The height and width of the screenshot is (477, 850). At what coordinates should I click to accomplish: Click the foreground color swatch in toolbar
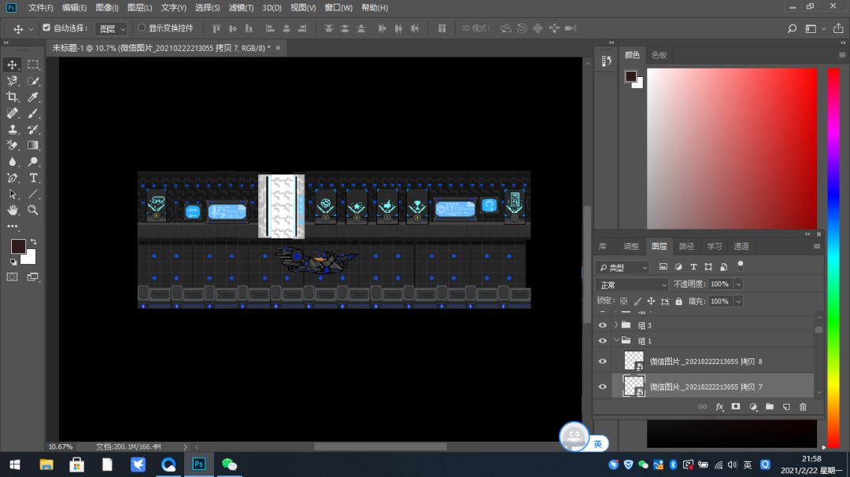click(18, 246)
